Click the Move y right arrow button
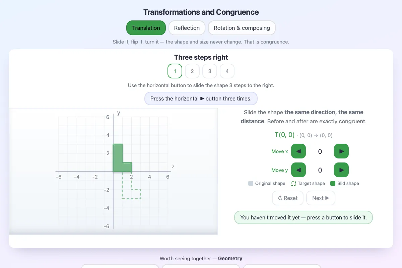This screenshot has width=402, height=268. (341, 170)
